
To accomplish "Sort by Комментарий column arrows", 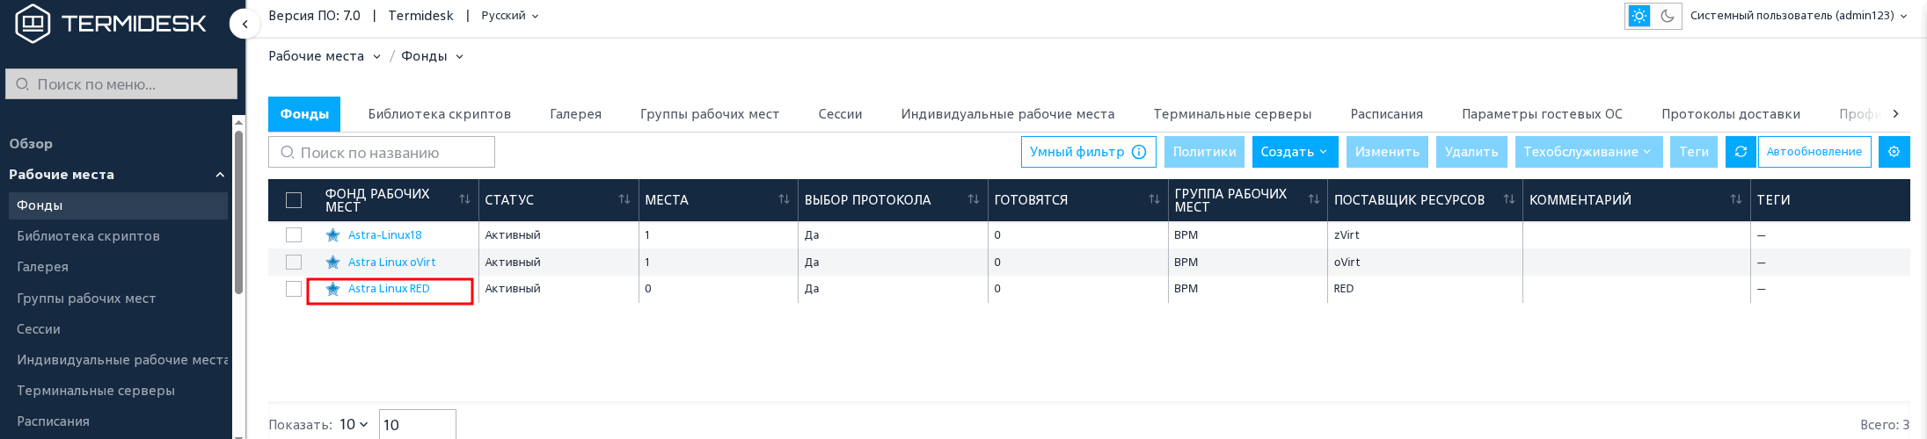I will pos(1736,199).
